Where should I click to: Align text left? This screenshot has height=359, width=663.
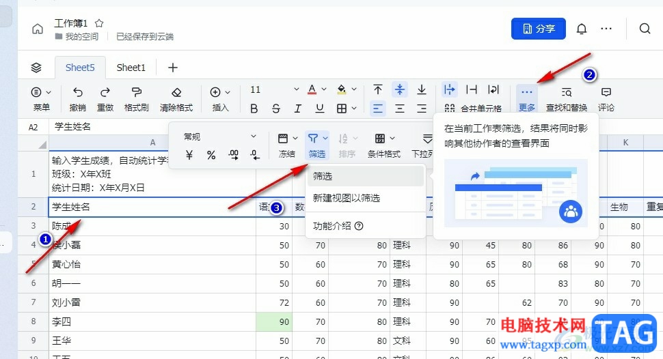tap(378, 109)
